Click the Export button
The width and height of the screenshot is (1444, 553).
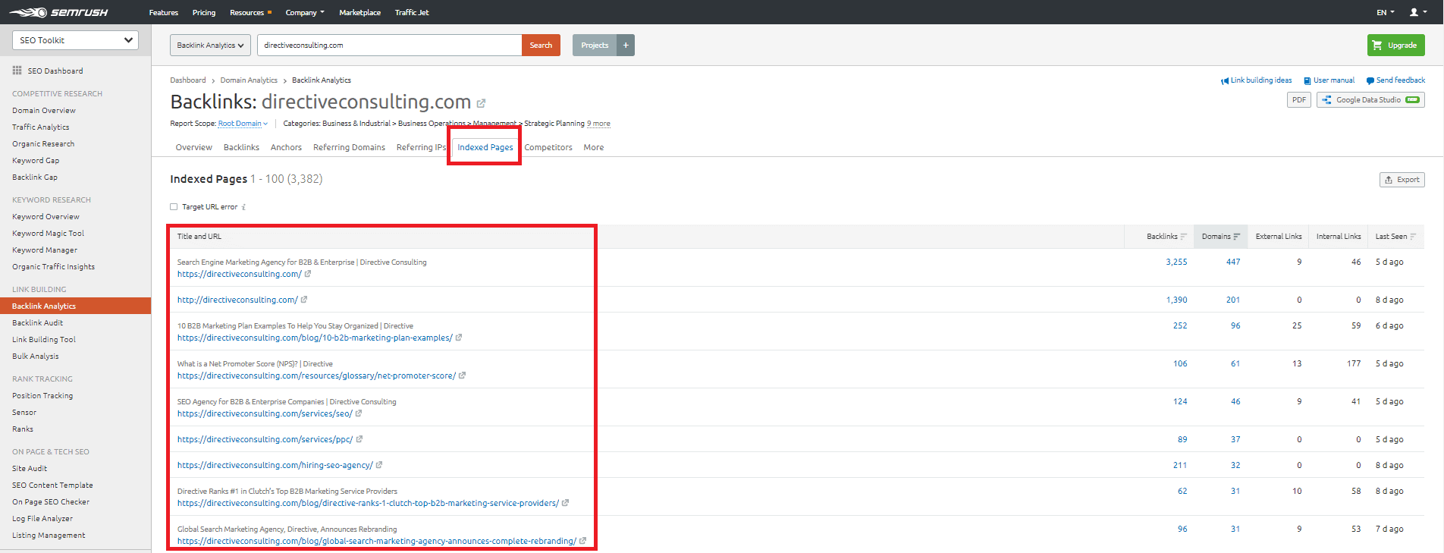pos(1402,180)
